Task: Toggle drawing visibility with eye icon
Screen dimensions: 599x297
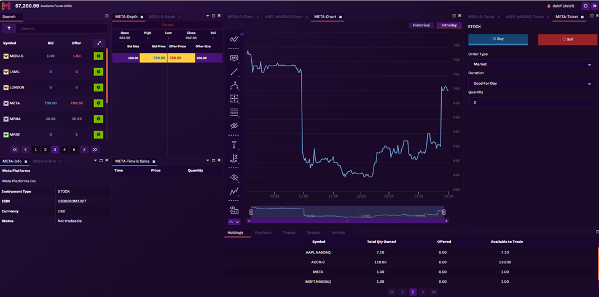Action: coord(234,126)
